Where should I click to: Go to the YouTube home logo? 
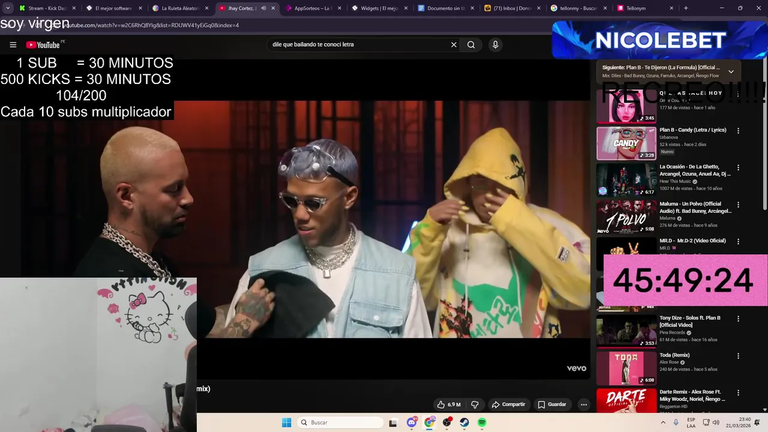click(x=44, y=44)
